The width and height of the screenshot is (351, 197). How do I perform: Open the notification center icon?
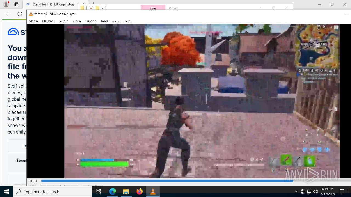click(342, 192)
